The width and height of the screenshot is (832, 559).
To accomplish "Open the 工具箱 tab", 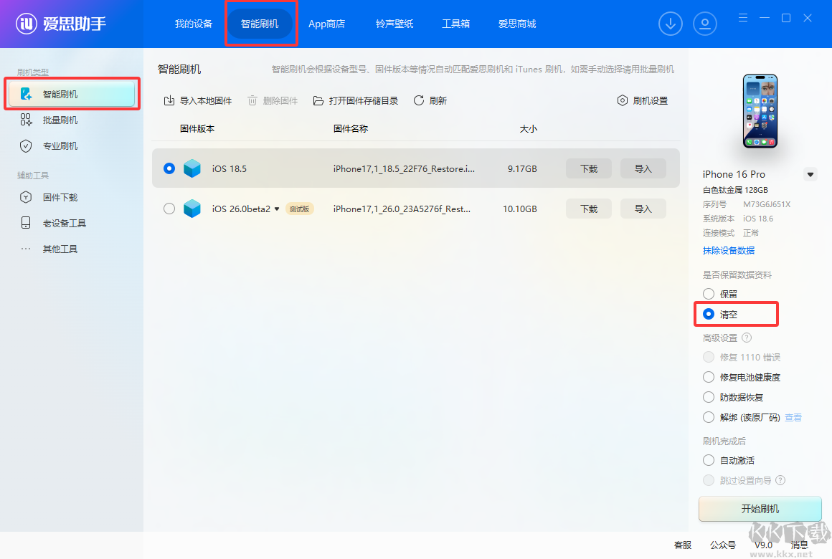I will [455, 24].
